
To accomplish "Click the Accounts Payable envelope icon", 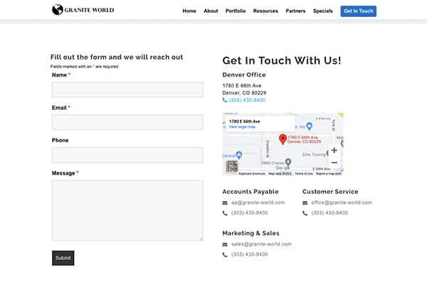I will coord(225,203).
